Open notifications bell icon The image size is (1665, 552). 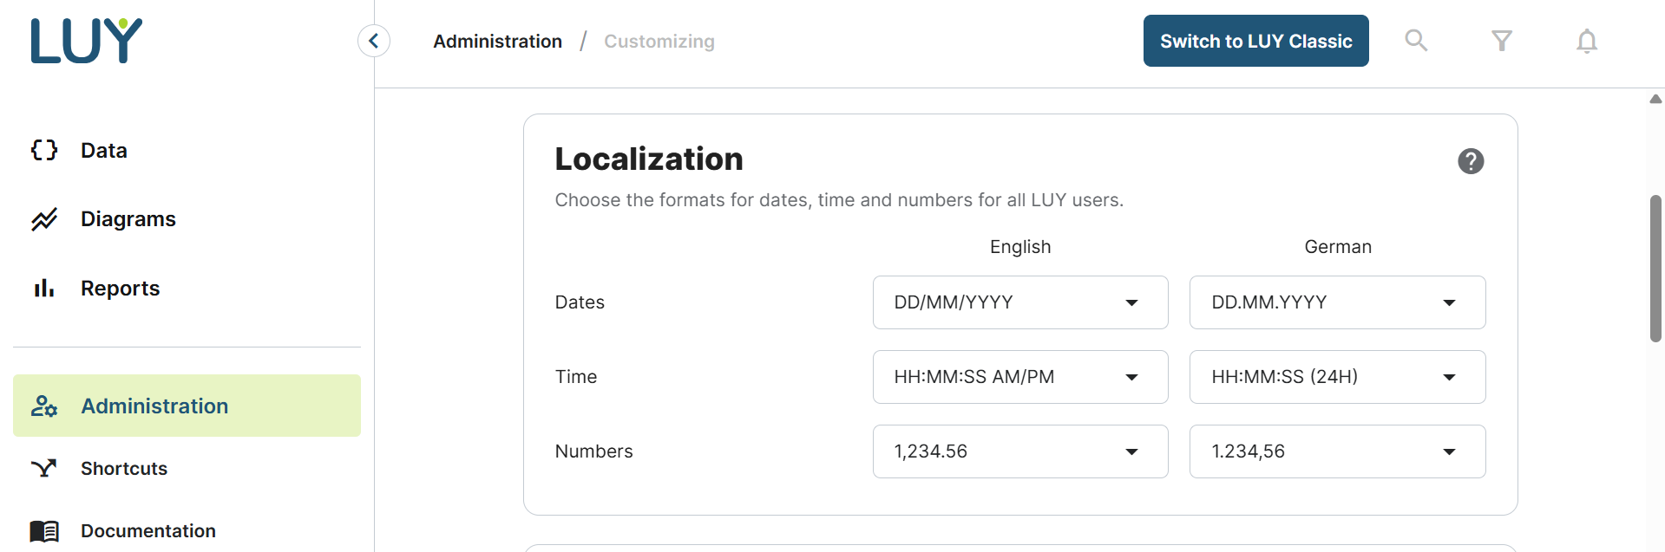(x=1586, y=41)
